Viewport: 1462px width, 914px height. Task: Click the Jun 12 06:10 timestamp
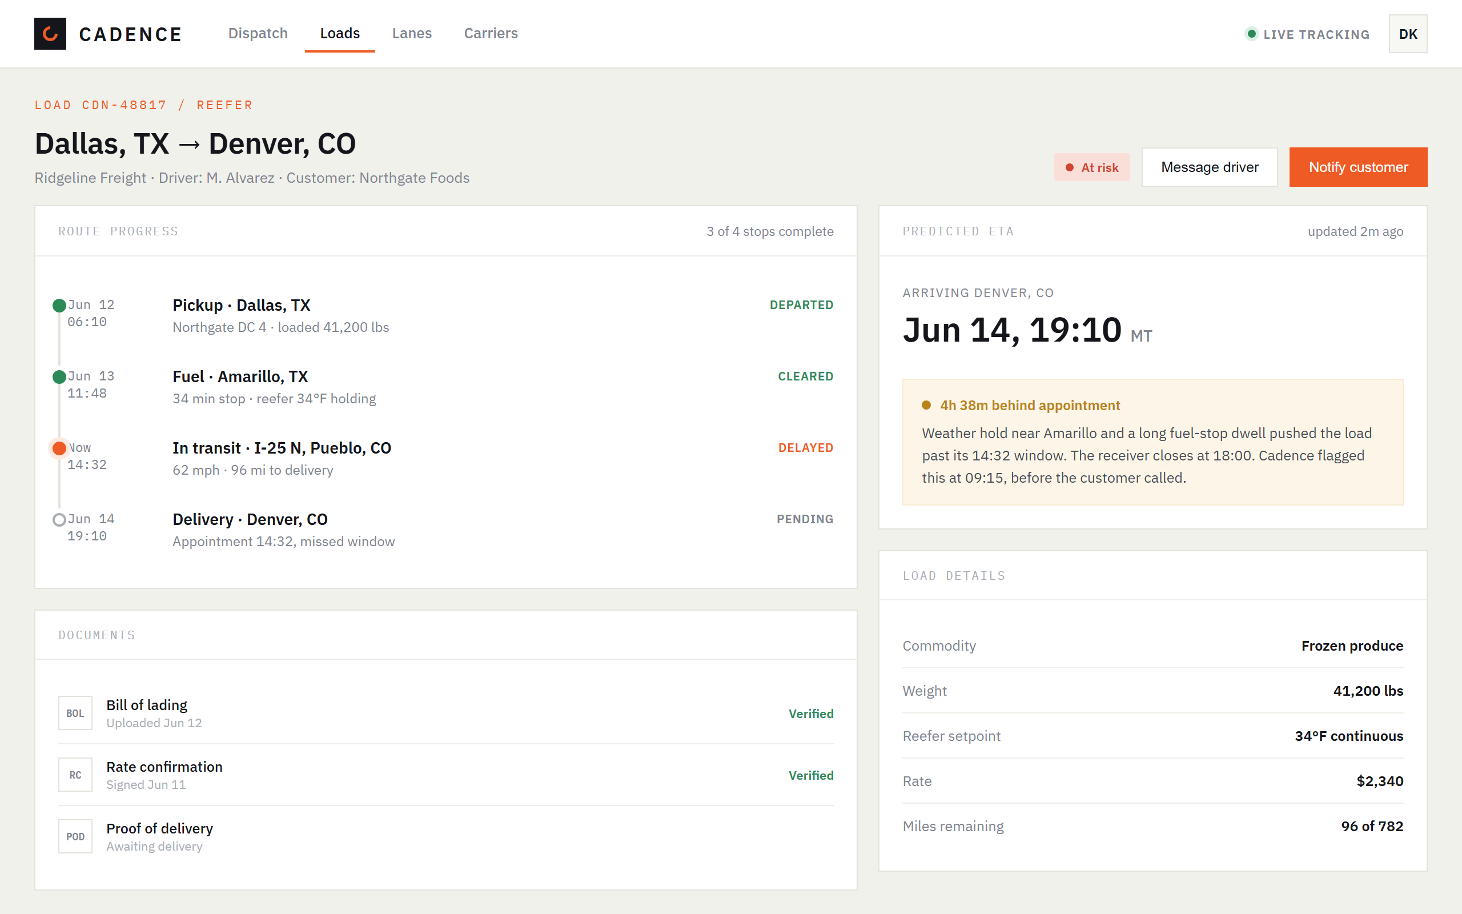point(91,314)
